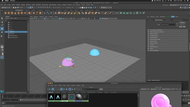This screenshot has height=107, width=190.
Task: Select the Lasso tool in the Tool Box
Action: click(2, 22)
